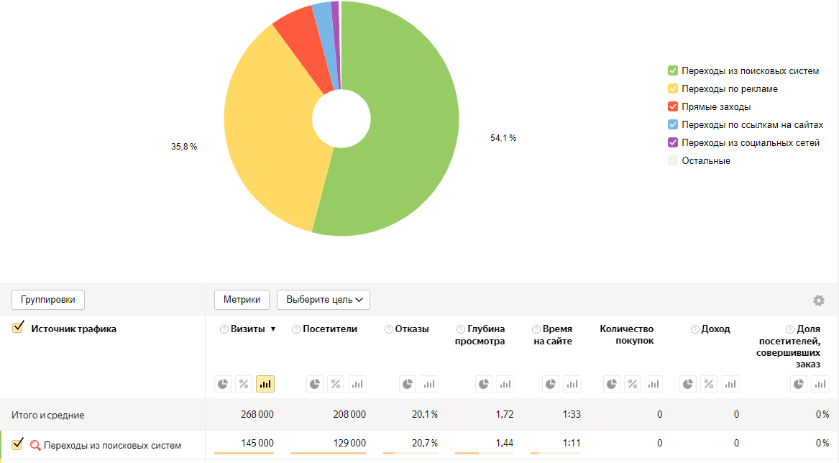
Task: Click help icon next to Доход
Action: [694, 329]
